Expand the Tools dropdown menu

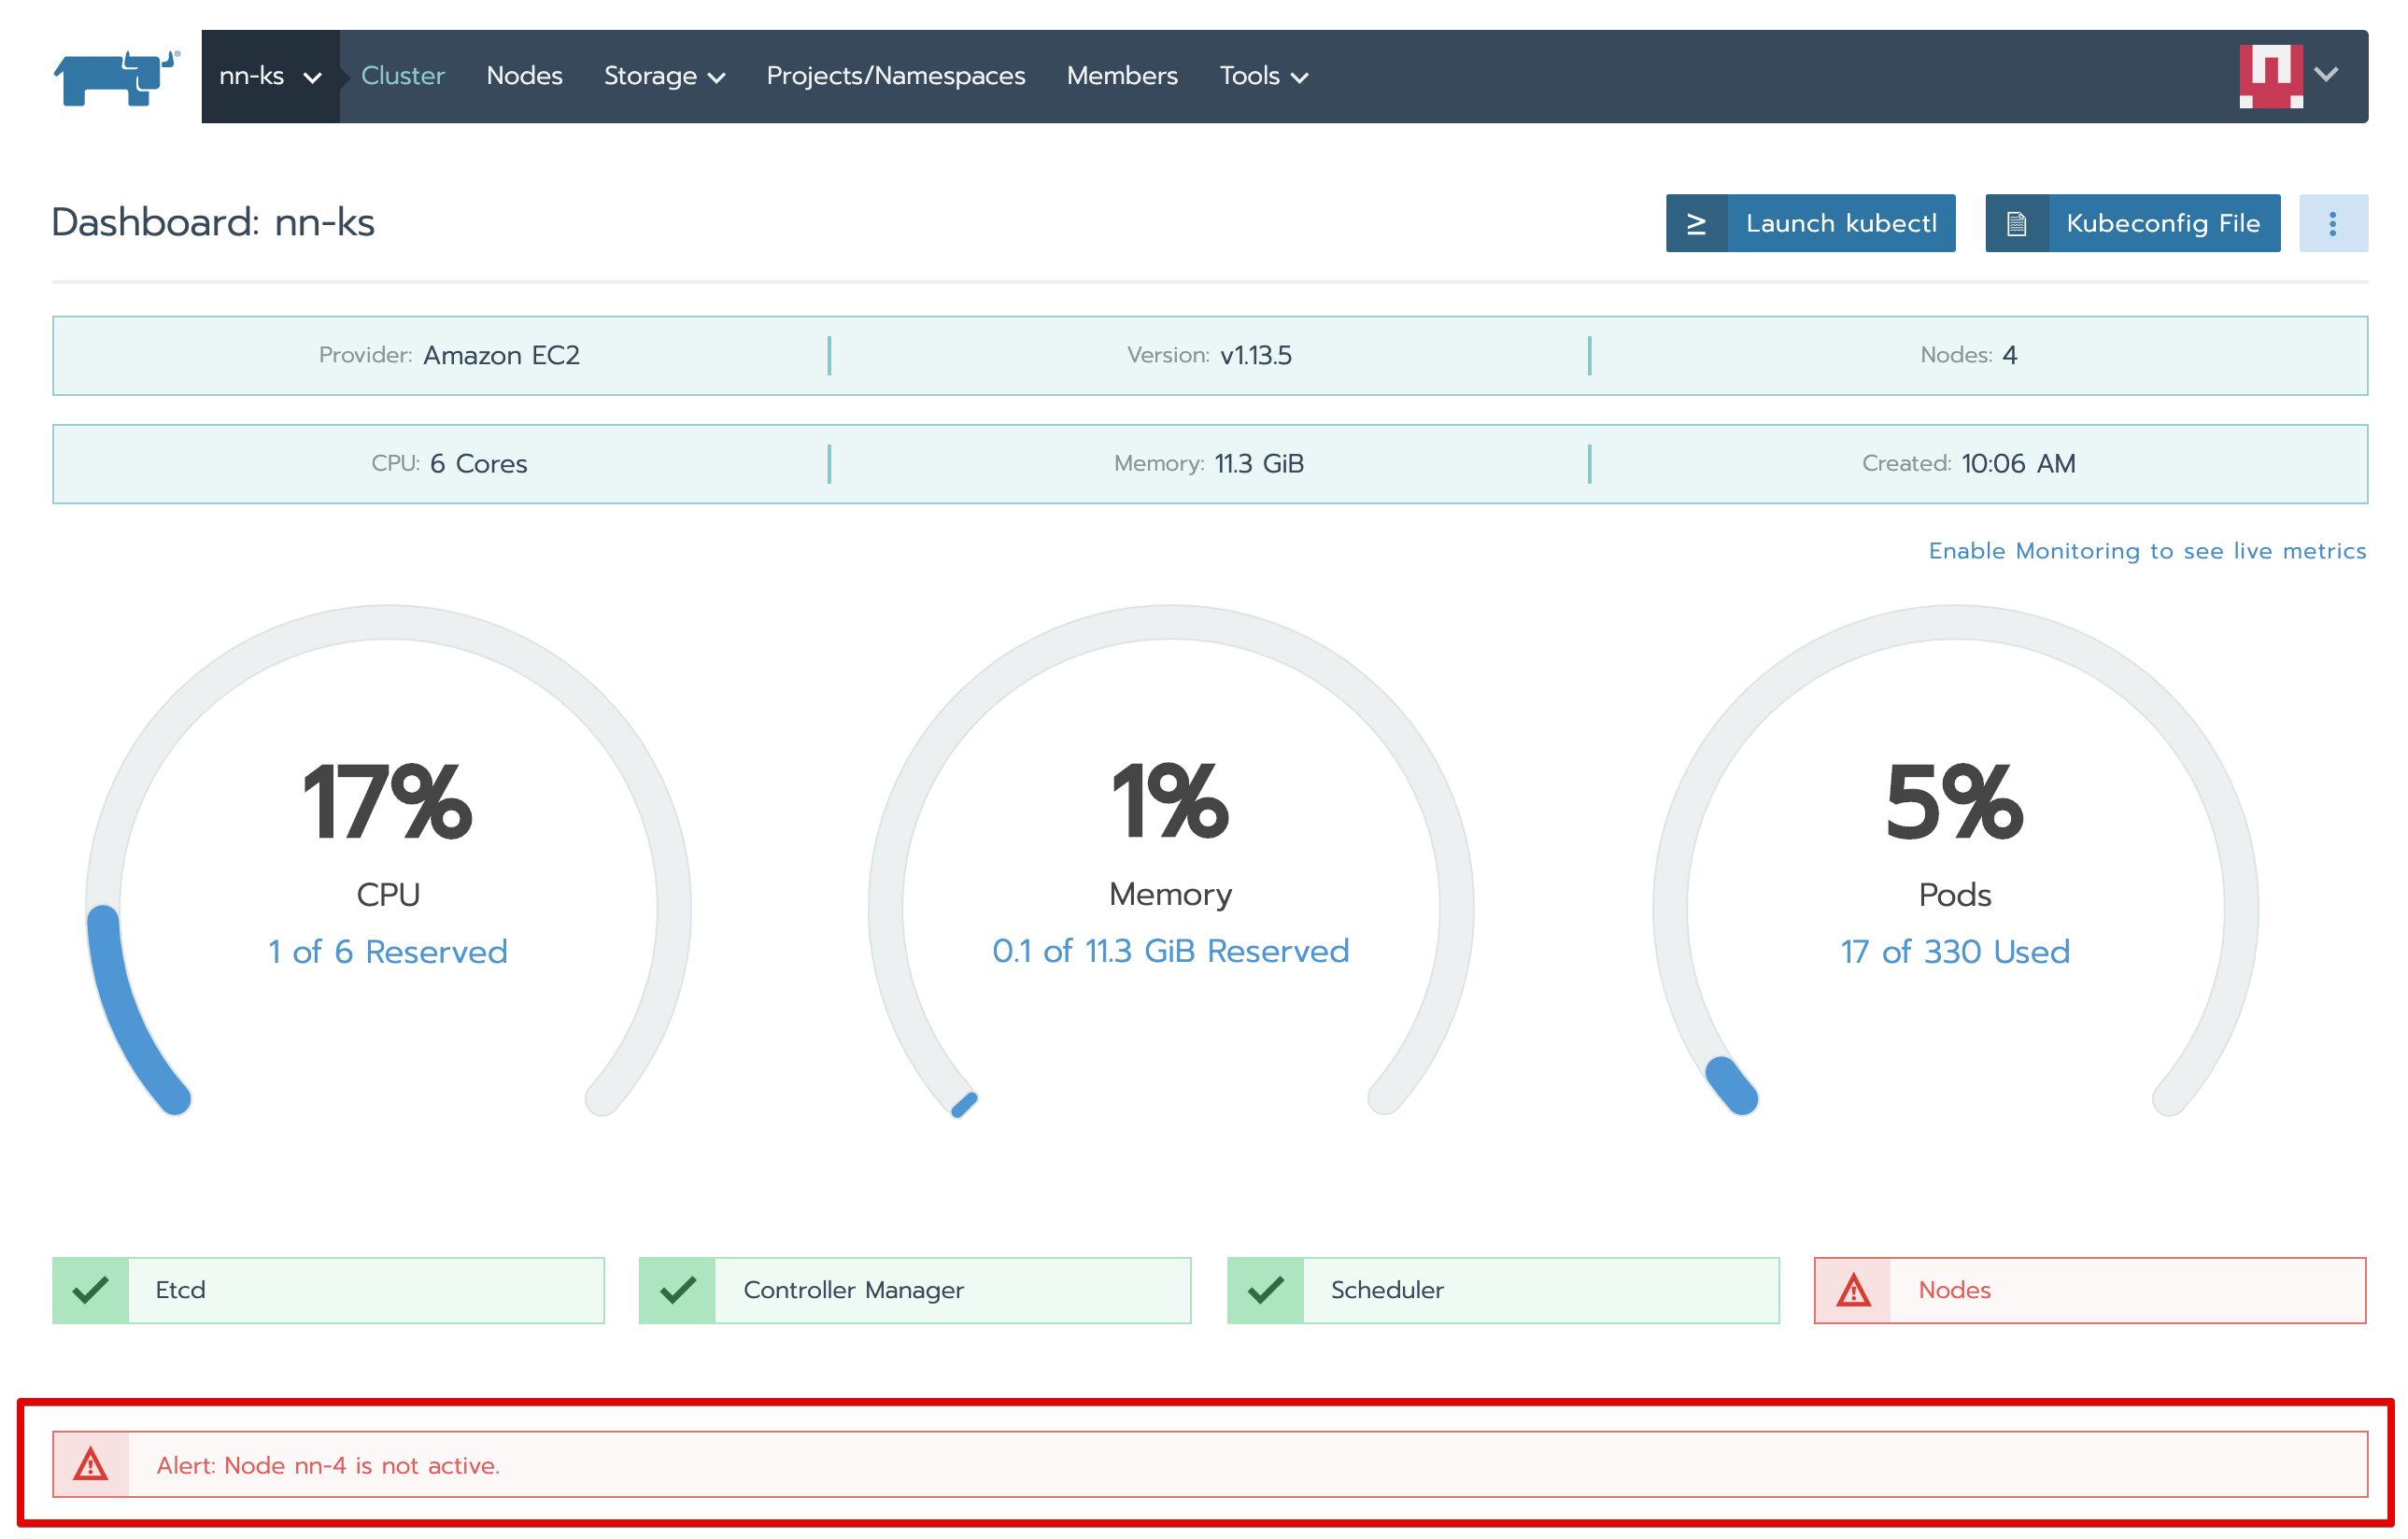coord(1263,76)
